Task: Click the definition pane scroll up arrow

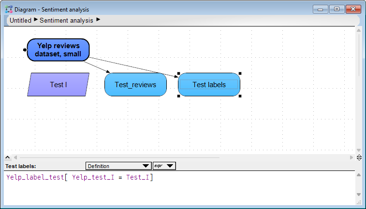Action: (359, 175)
